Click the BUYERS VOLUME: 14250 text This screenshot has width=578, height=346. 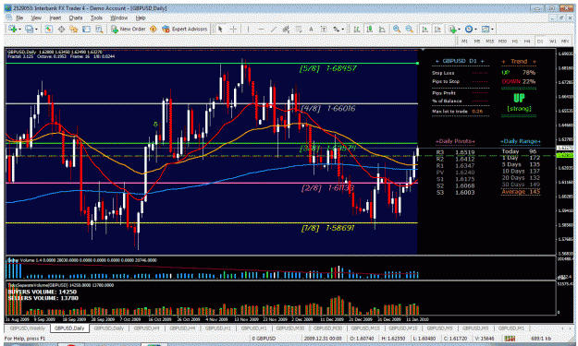(x=43, y=292)
